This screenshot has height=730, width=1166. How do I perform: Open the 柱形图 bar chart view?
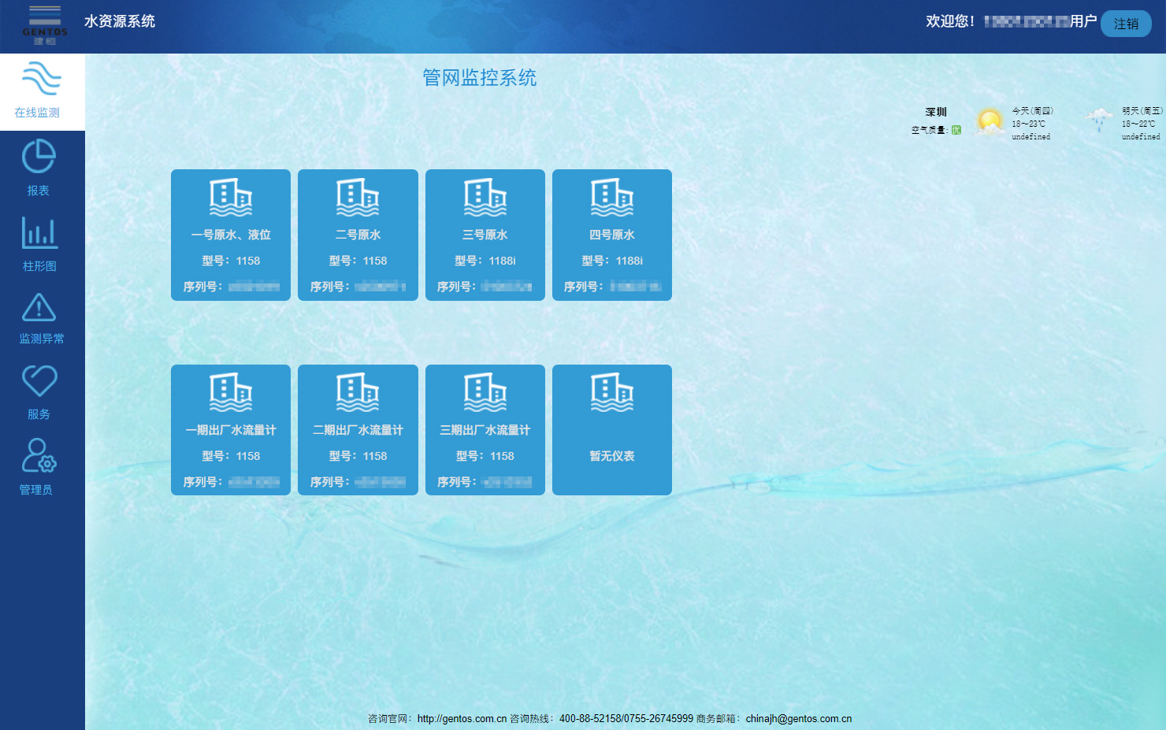click(39, 233)
